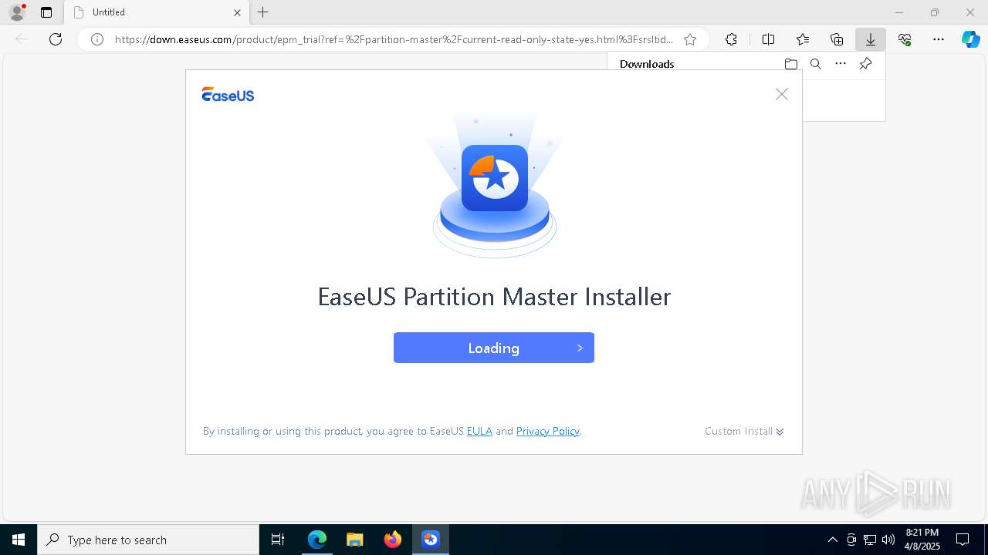Open the Favorites list icon
This screenshot has width=988, height=555.
pyautogui.click(x=803, y=39)
